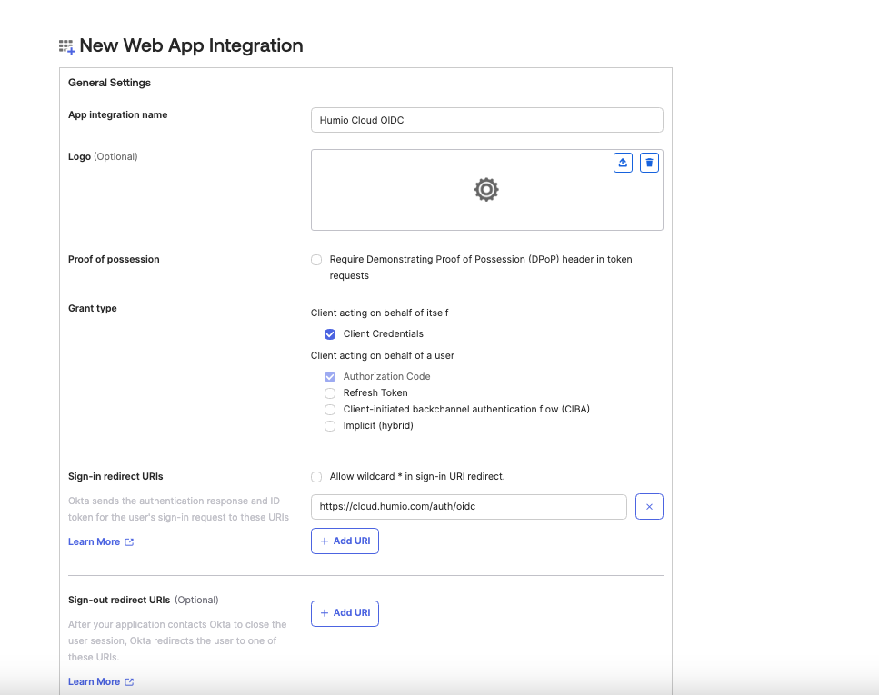Click the plus icon on the sign-out Add URI button
Viewport: 879px width, 695px height.
pyautogui.click(x=326, y=613)
